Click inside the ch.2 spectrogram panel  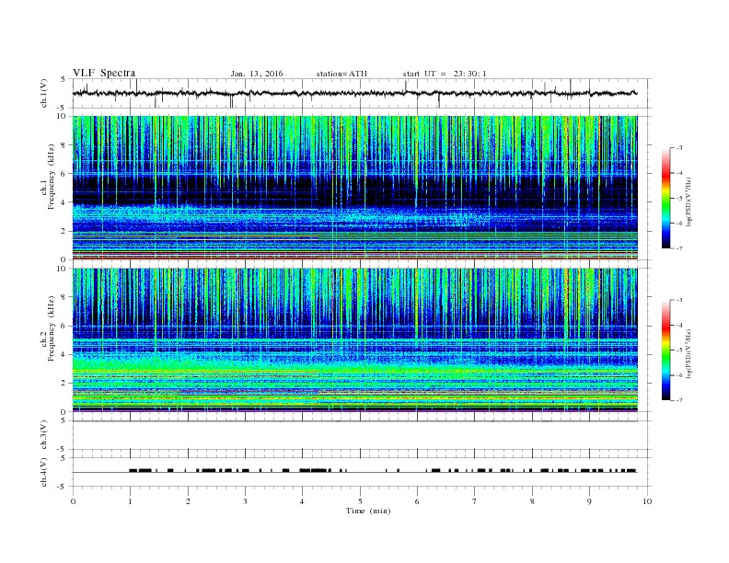pyautogui.click(x=354, y=340)
